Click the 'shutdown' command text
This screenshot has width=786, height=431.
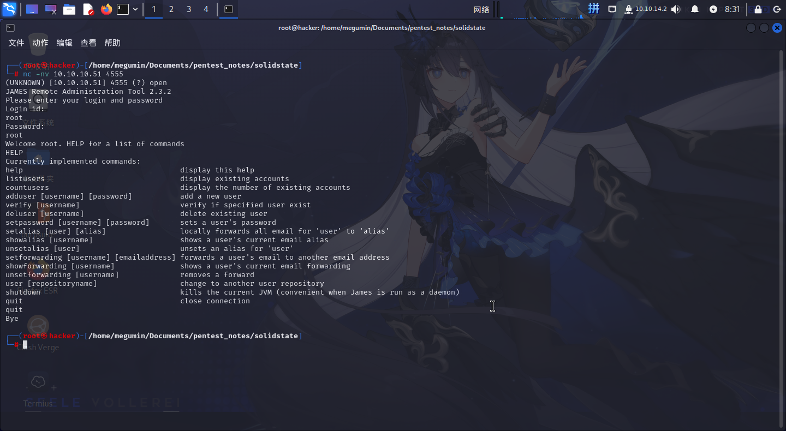23,292
